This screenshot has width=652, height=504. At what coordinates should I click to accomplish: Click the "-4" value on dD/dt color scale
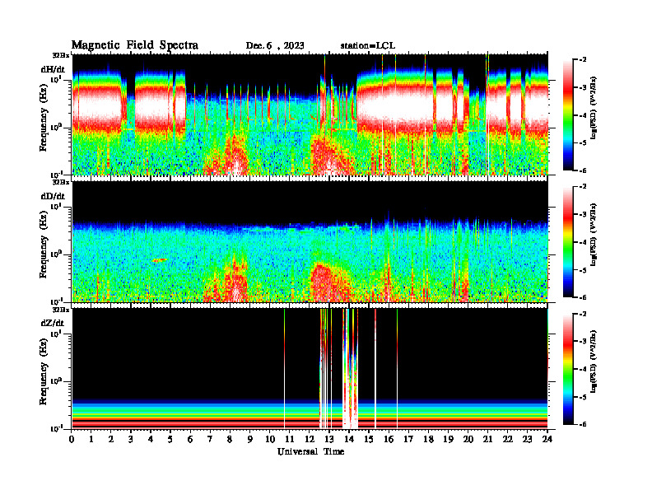click(x=583, y=242)
